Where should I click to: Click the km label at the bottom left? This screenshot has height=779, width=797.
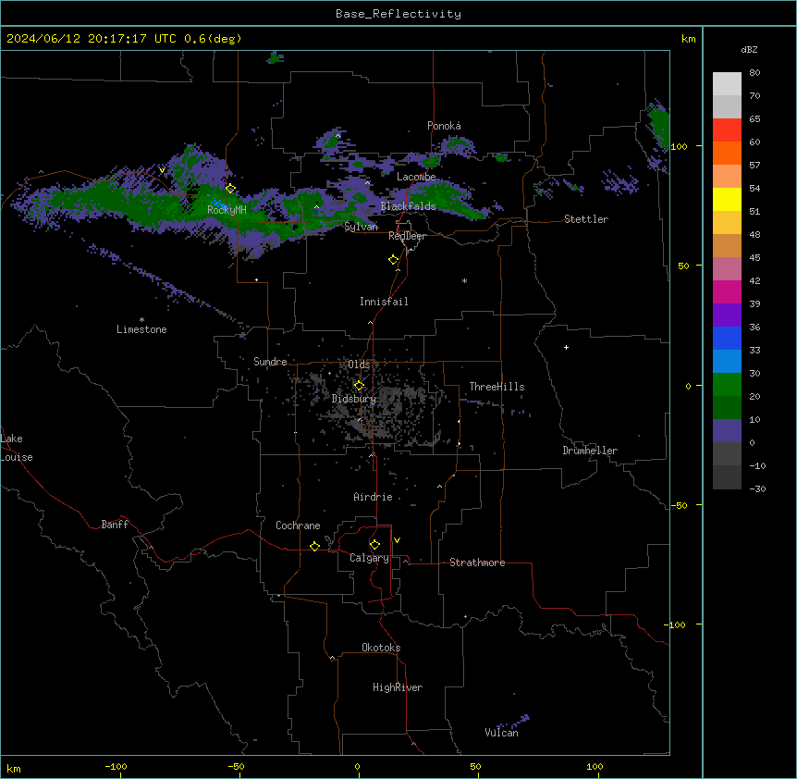pos(14,768)
